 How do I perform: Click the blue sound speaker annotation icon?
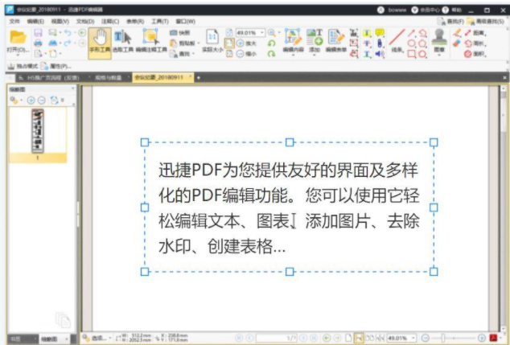[379, 54]
